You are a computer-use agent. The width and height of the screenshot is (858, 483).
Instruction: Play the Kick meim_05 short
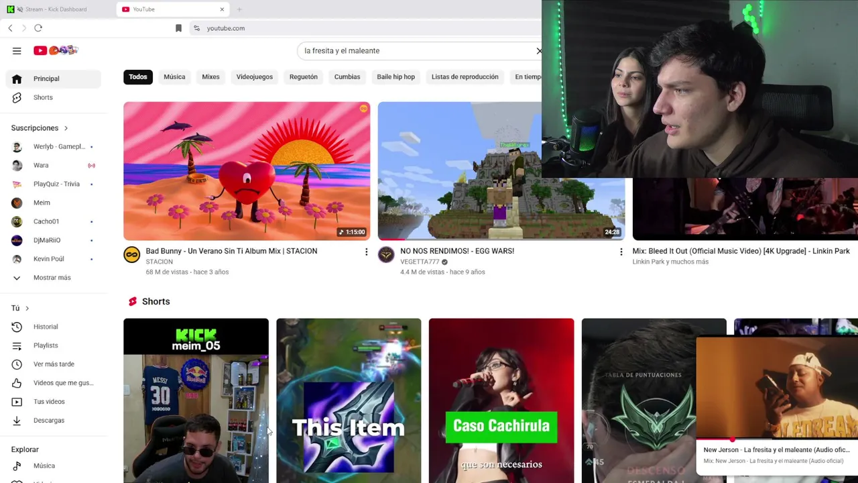point(196,400)
